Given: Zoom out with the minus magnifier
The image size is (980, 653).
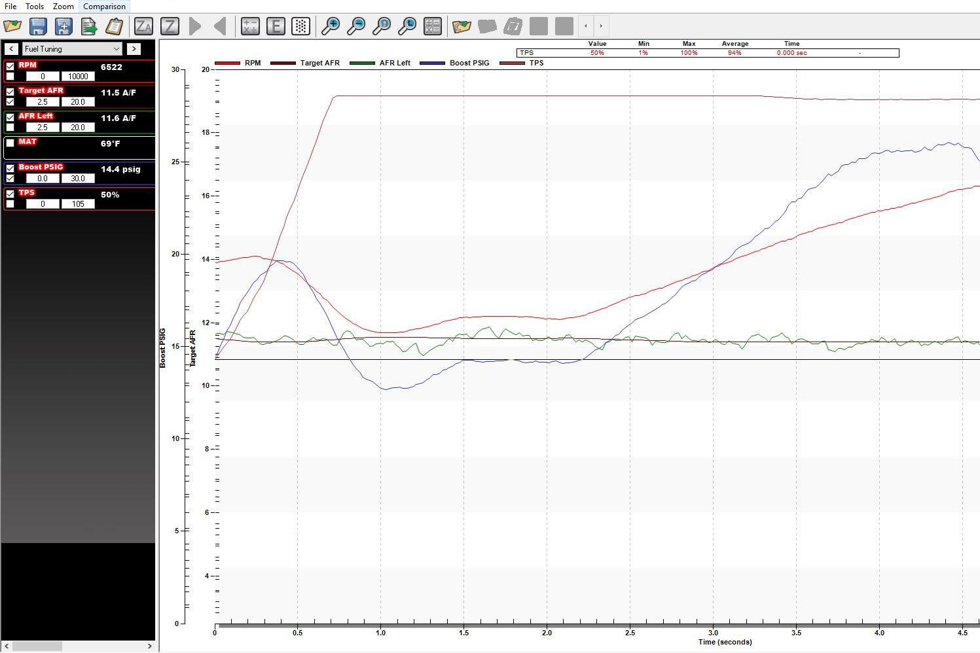Looking at the screenshot, I should pyautogui.click(x=356, y=27).
